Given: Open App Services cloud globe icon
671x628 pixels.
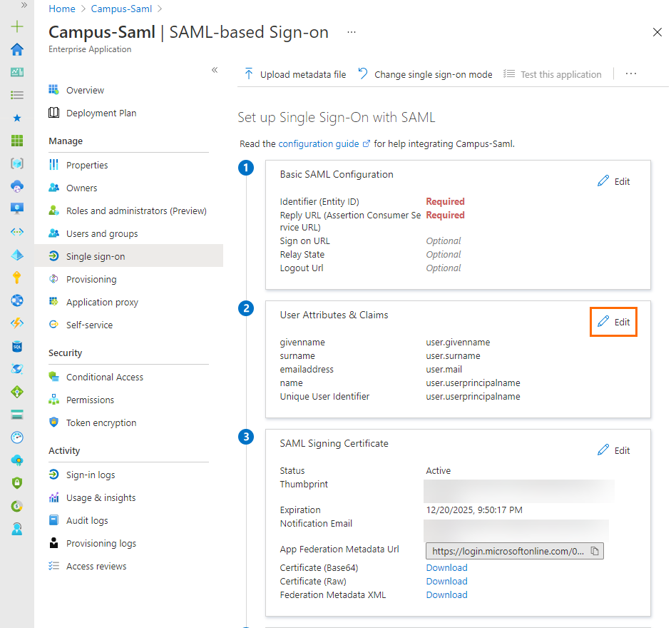Looking at the screenshot, I should coord(17,186).
